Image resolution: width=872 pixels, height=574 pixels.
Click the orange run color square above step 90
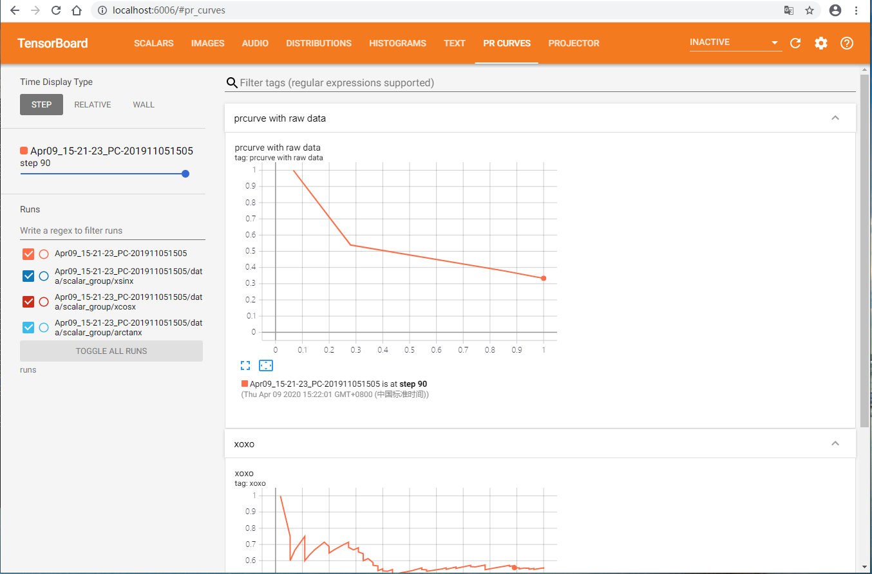click(24, 151)
